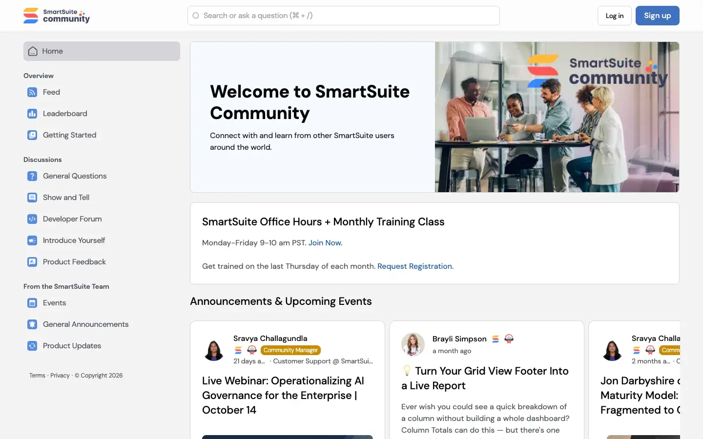Click SmartSuite badge under Sravya Challagundla's name
Screen dimensions: 703x439
[x=238, y=350]
